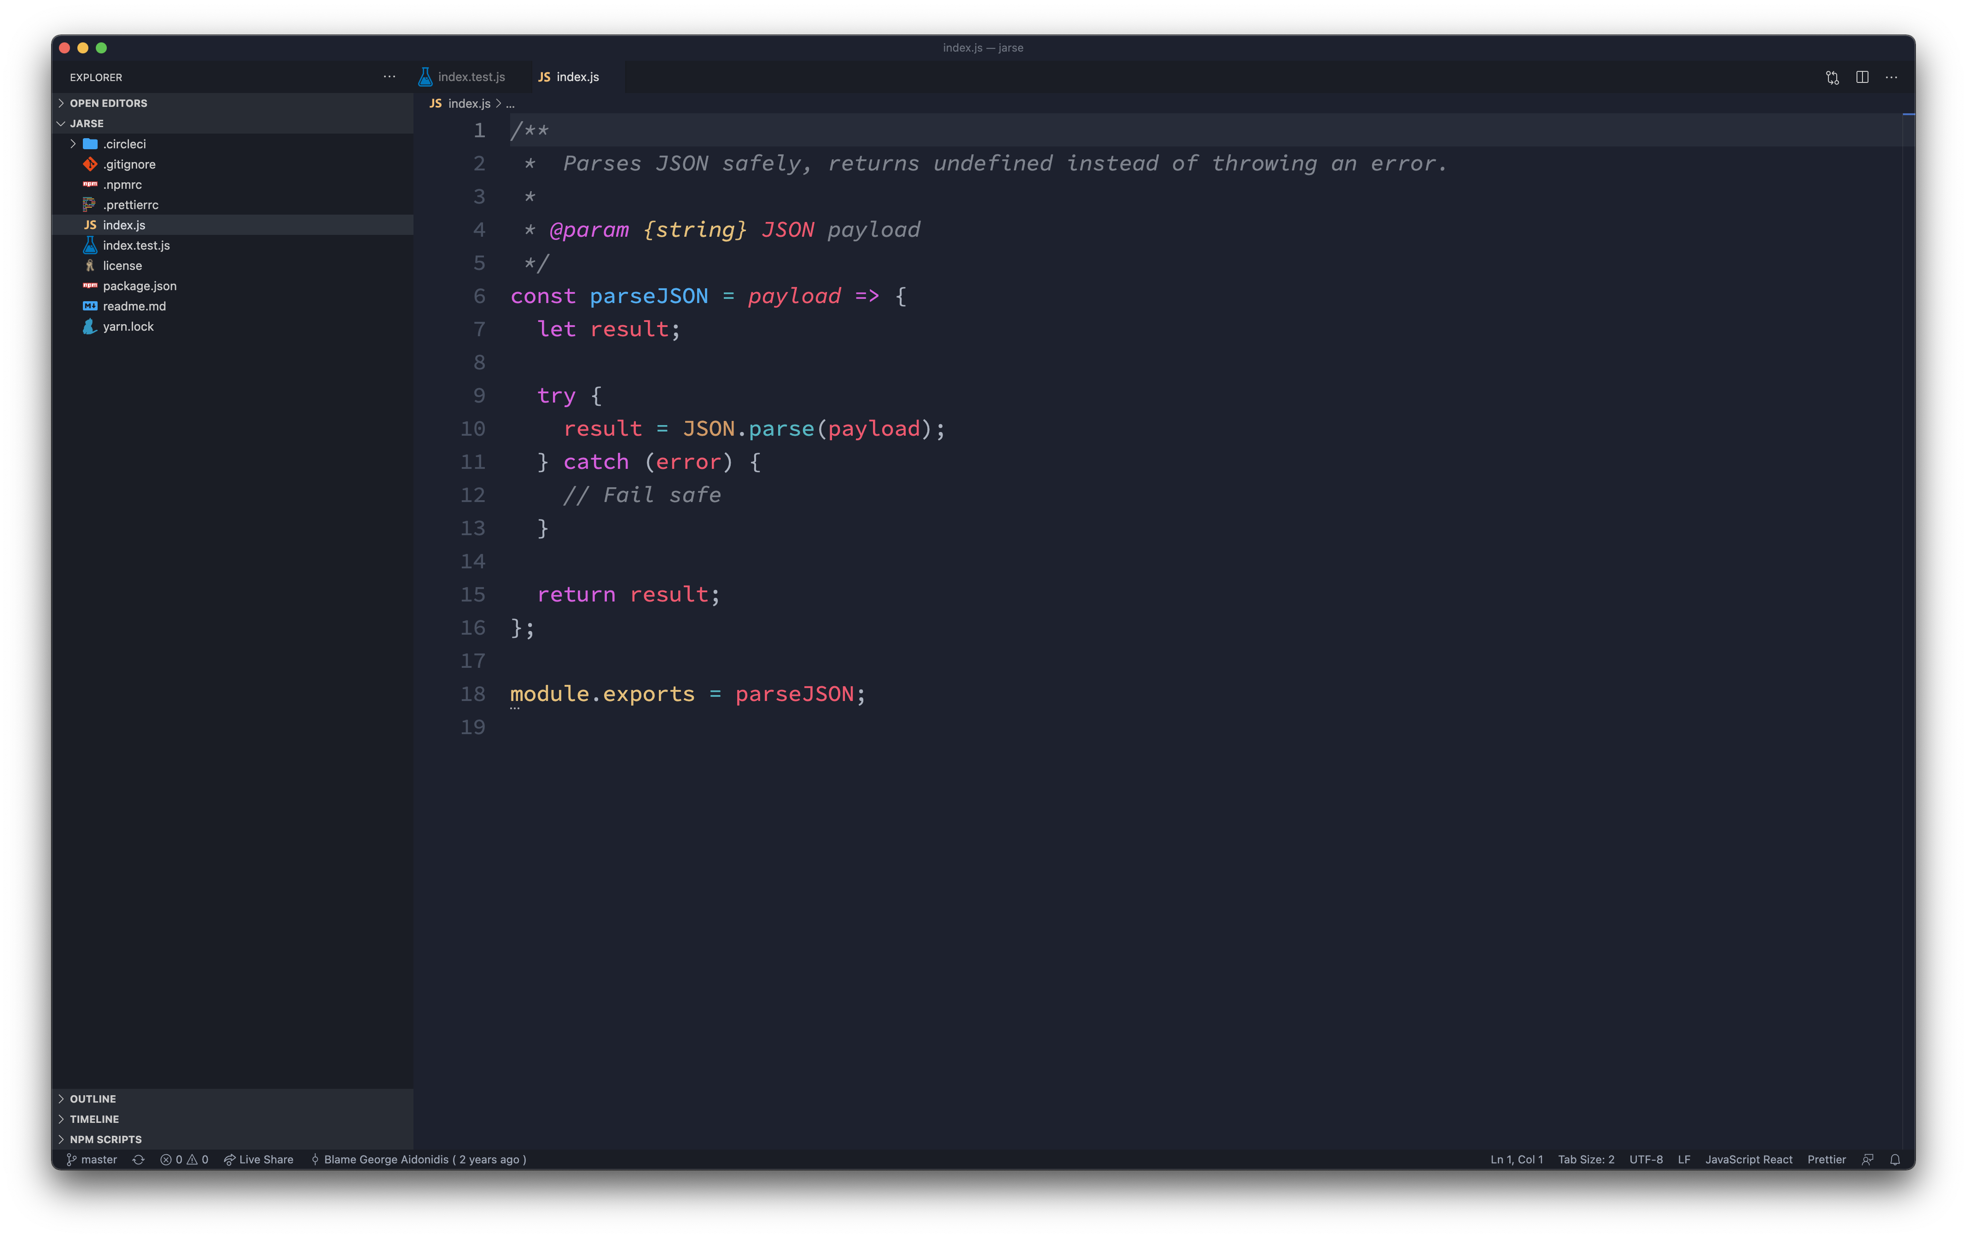Image resolution: width=1967 pixels, height=1238 pixels.
Task: Change end of line sequence LF
Action: [x=1683, y=1160]
